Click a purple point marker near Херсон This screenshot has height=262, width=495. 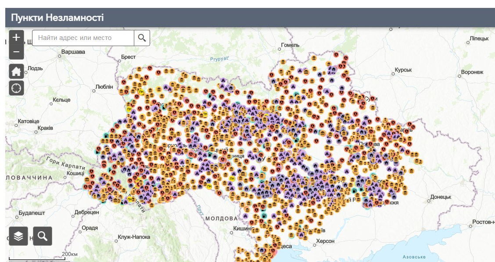click(x=301, y=235)
